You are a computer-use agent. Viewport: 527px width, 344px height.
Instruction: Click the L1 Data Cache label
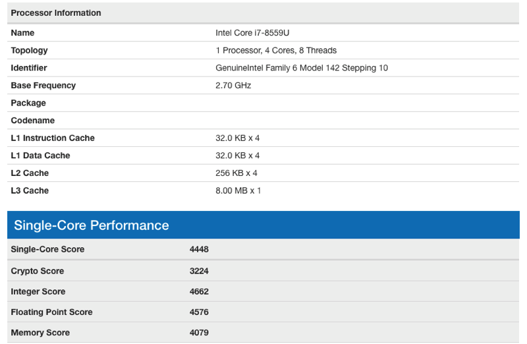pyautogui.click(x=40, y=156)
